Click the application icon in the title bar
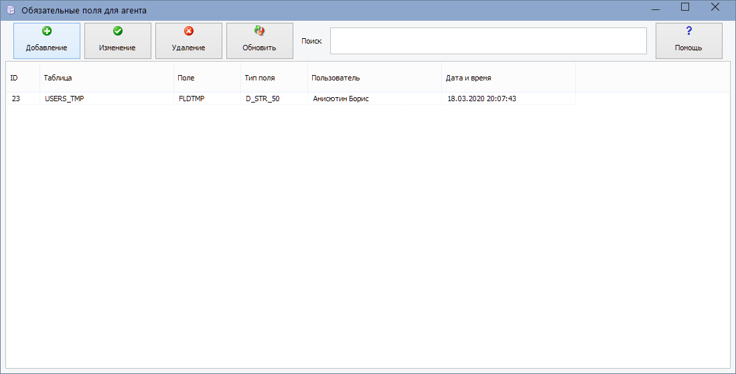736x374 pixels. pos(10,10)
